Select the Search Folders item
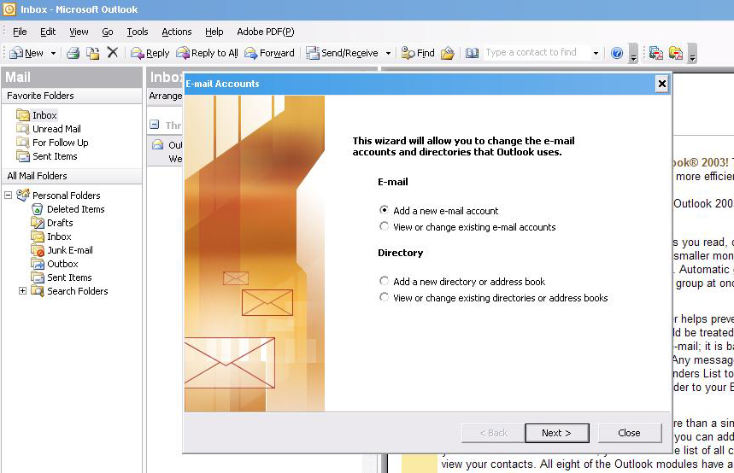 point(69,291)
